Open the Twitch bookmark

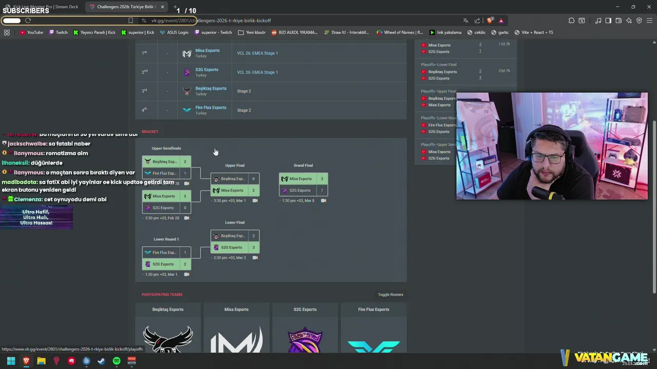coord(58,32)
